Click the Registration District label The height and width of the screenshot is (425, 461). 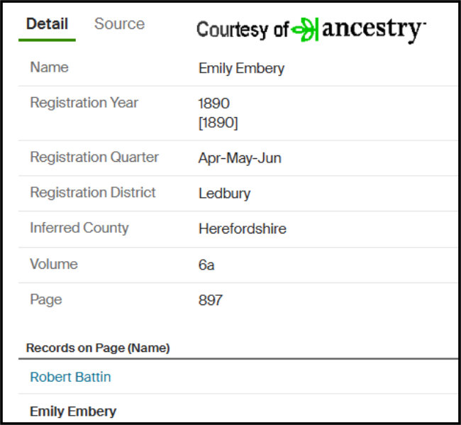92,193
